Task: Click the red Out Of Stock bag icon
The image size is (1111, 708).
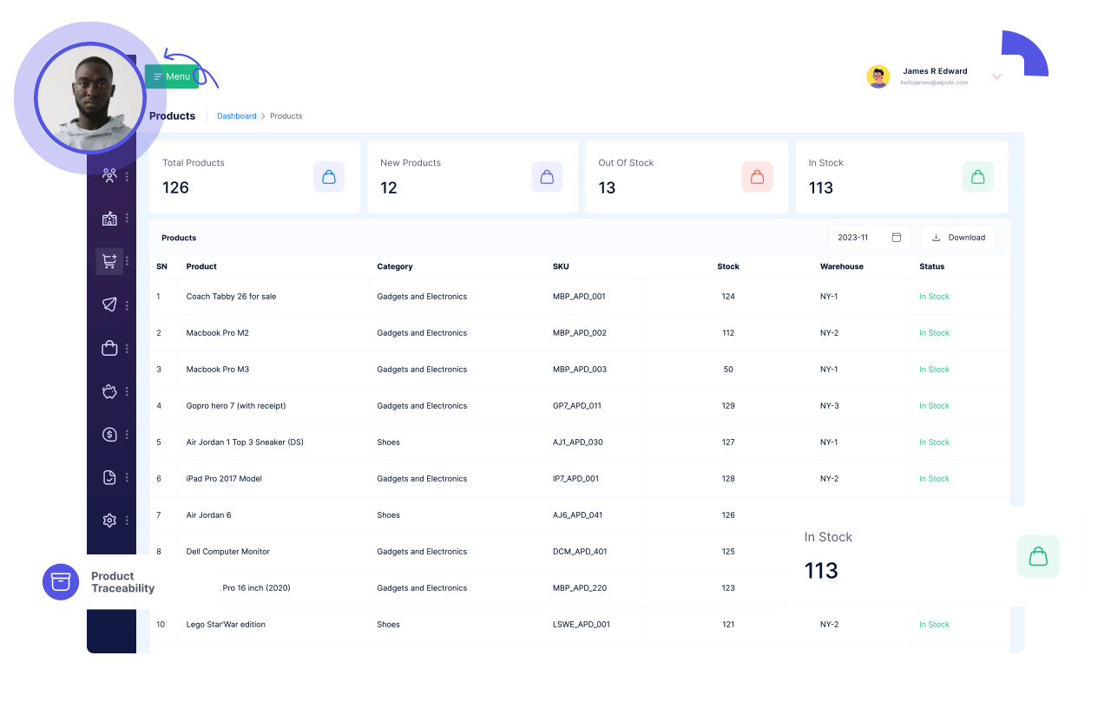Action: point(757,177)
